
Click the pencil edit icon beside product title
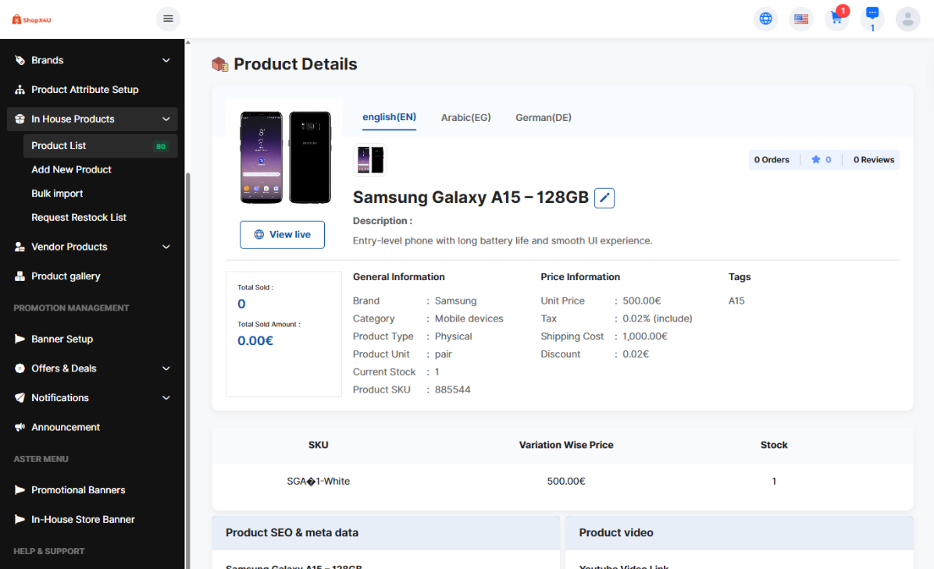604,198
